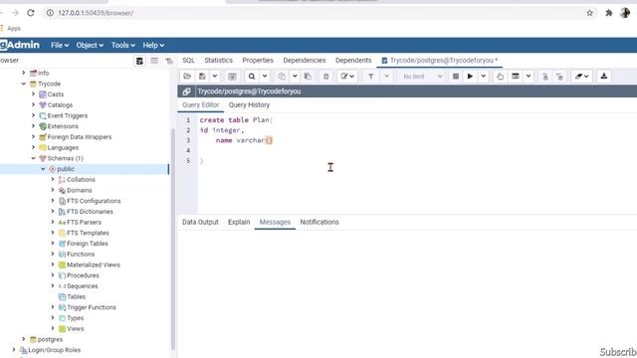Screen dimensions: 637x358
Task: Expand the Casts tree node
Action: [x=33, y=94]
